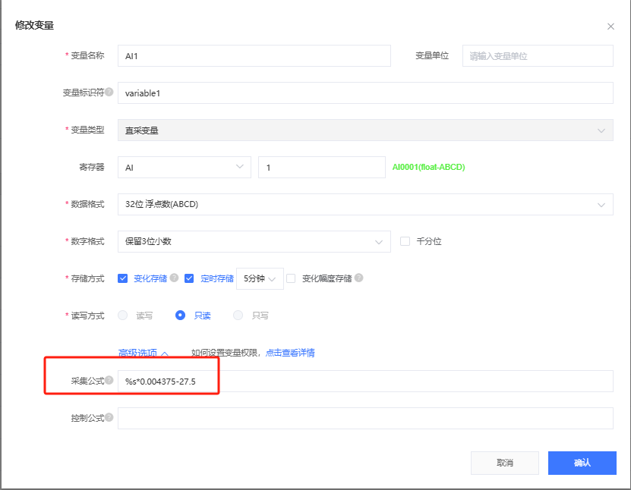631x490 pixels.
Task: Open the 5分钟 interval dropdown
Action: click(260, 278)
